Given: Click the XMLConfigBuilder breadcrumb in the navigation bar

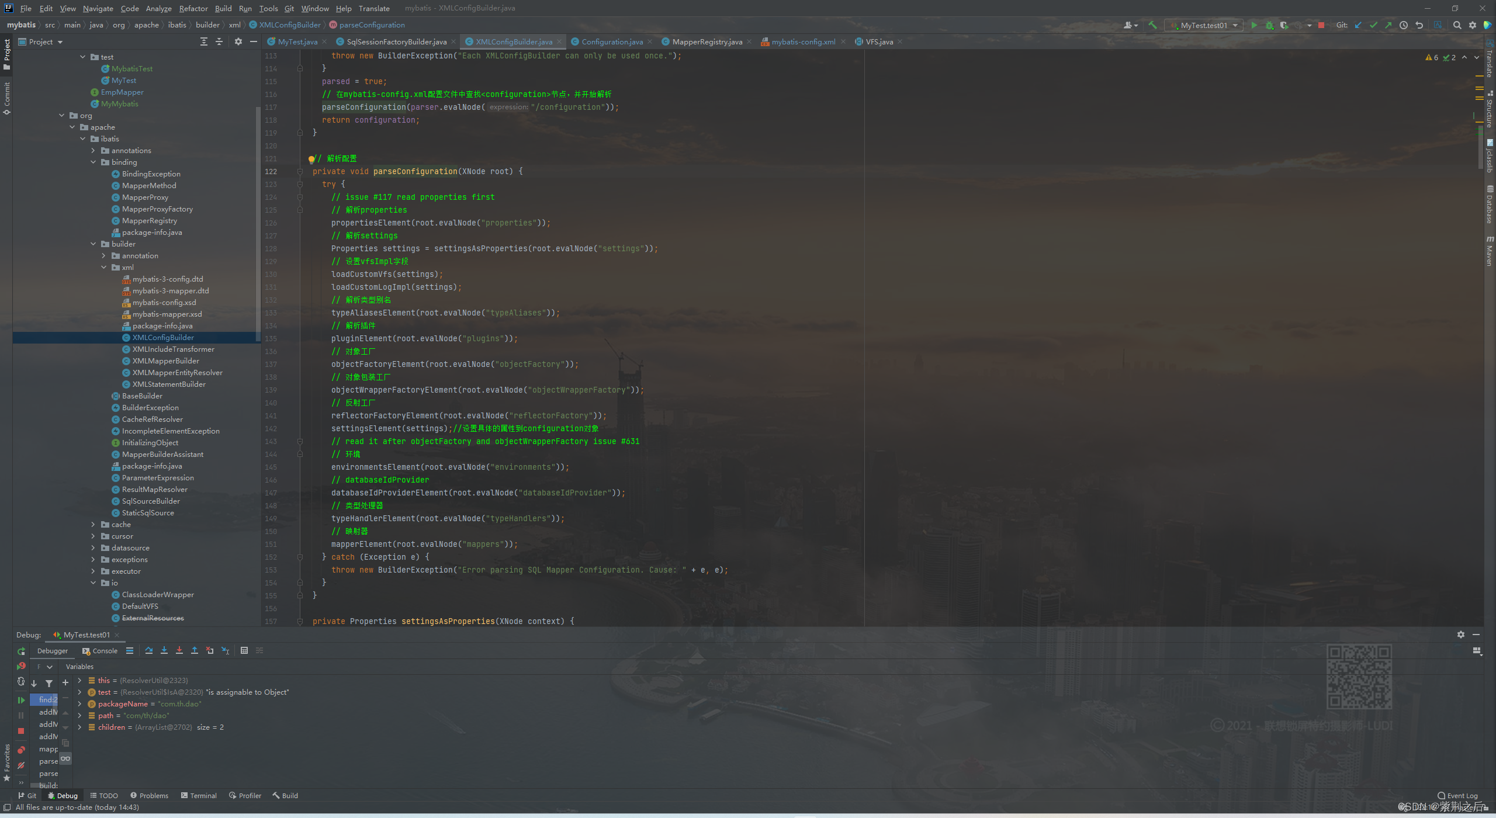Looking at the screenshot, I should tap(285, 25).
